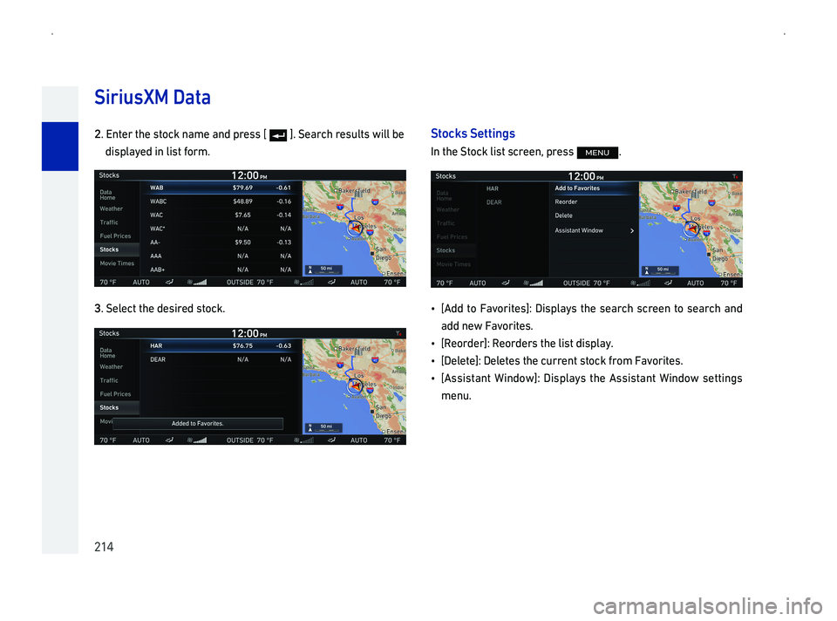The image size is (837, 621).
Task: Click the left fan speed icon on the Stocks Settings menu screen
Action: 534,283
